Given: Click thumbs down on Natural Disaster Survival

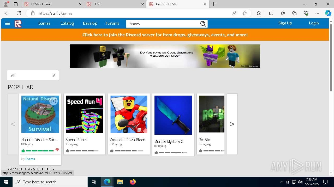Looking at the screenshot, I should (x=57, y=150).
